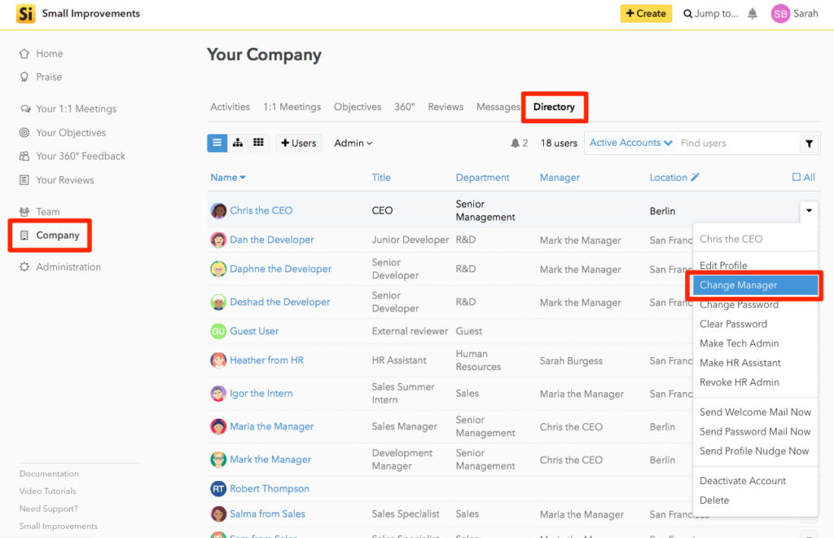Screen dimensions: 834x538
Task: Toggle Chris the CEO row action arrow
Action: pyautogui.click(x=809, y=211)
